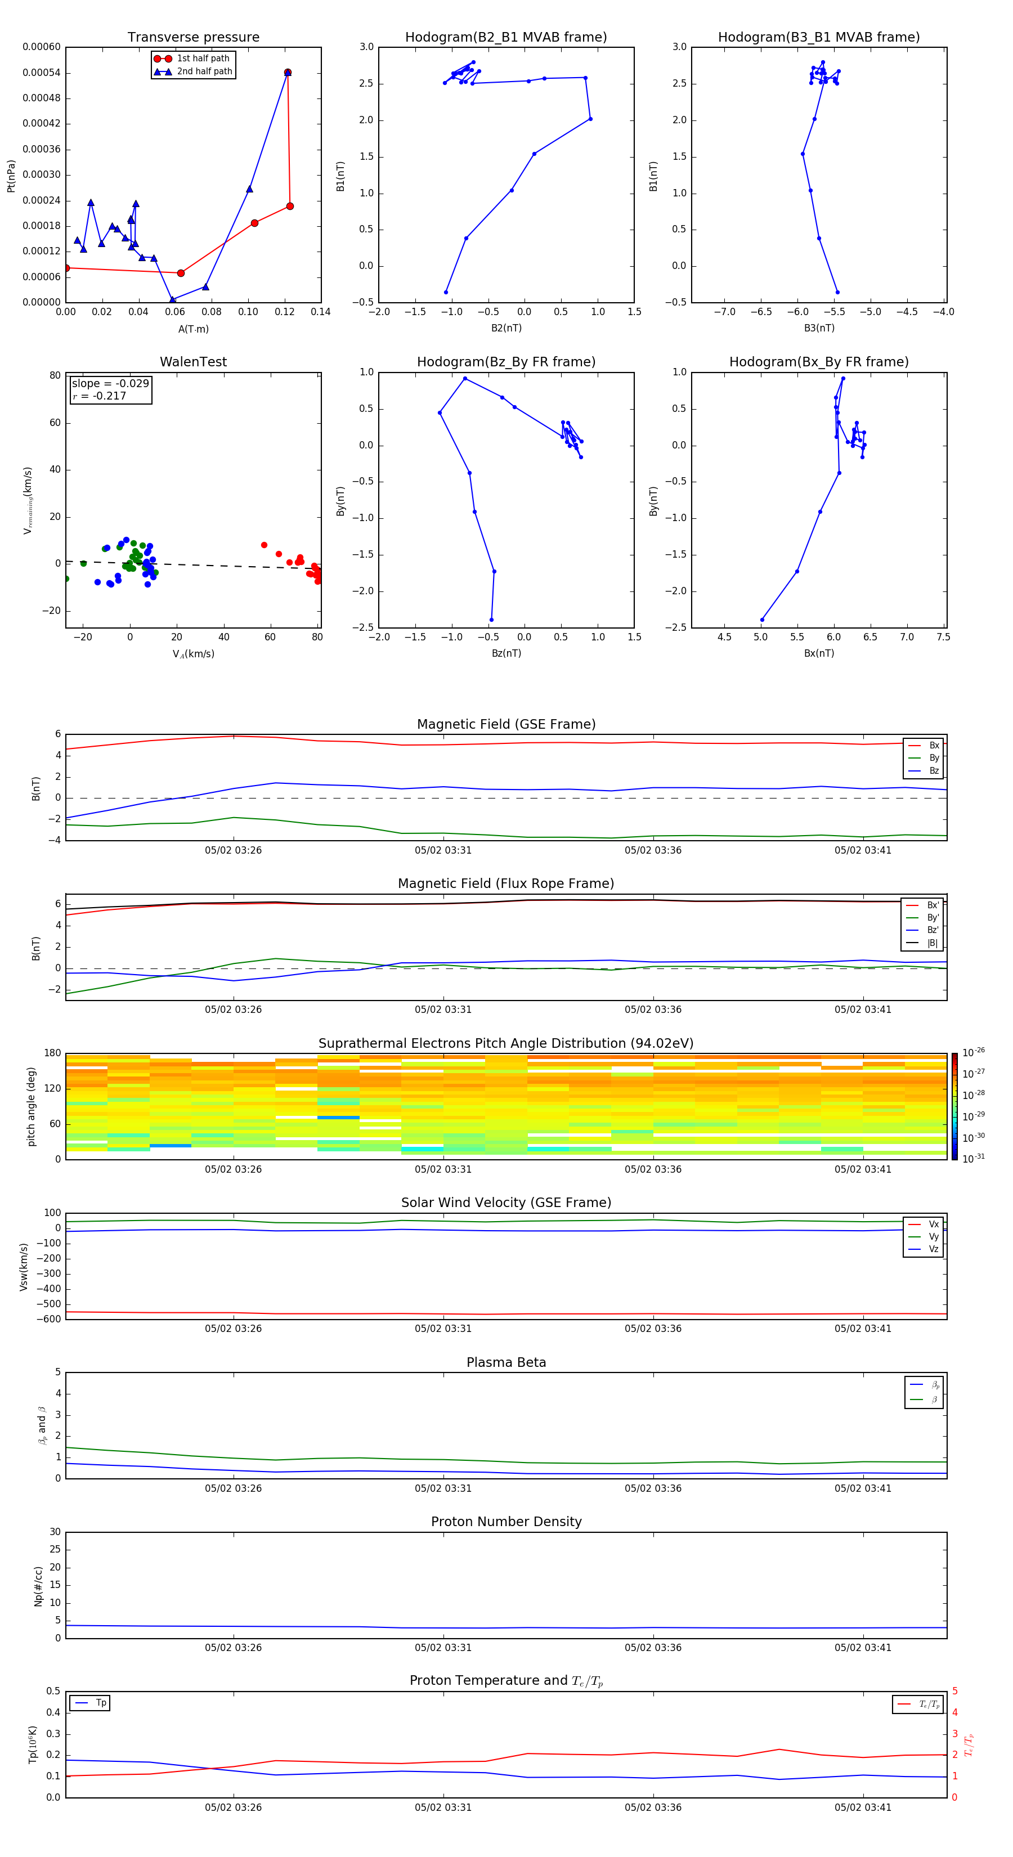This screenshot has width=1013, height=1857.
Task: Click the 'V_remaining(km/s)' y-axis label
Action: [x=28, y=500]
